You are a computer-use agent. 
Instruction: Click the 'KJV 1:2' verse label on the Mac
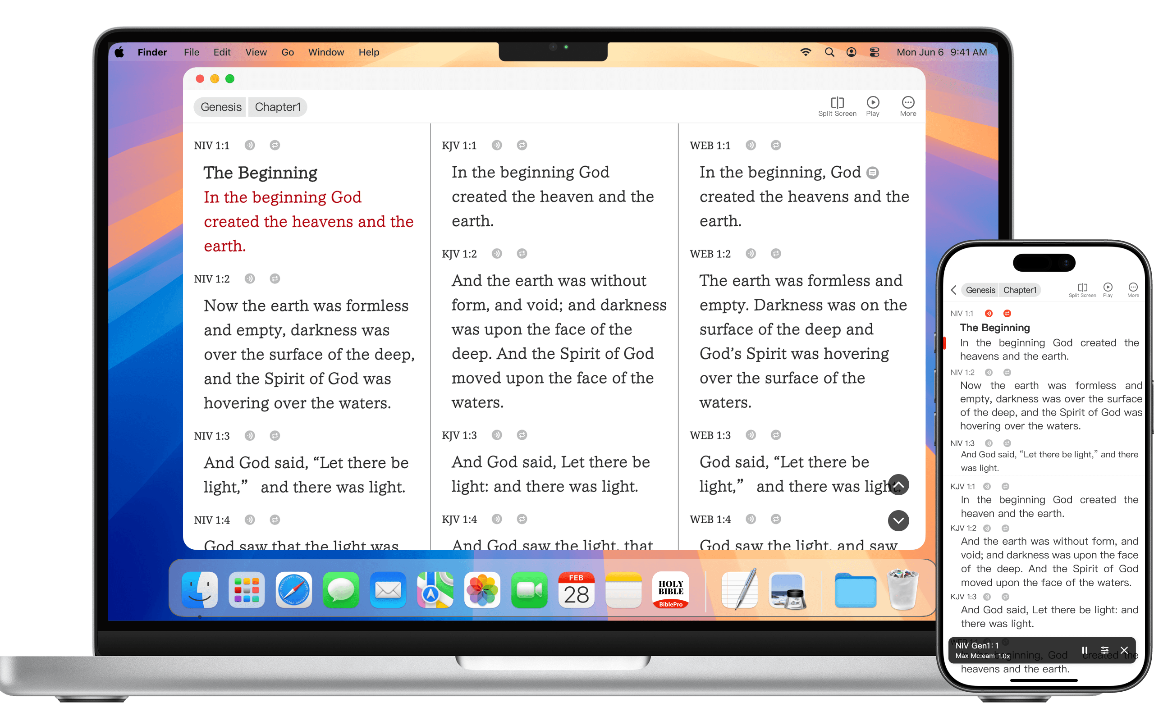coord(459,254)
